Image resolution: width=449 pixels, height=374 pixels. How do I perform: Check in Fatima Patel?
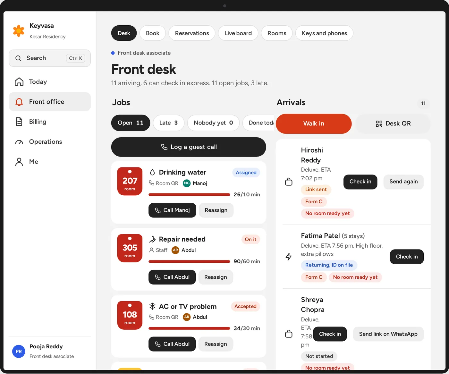click(x=407, y=257)
